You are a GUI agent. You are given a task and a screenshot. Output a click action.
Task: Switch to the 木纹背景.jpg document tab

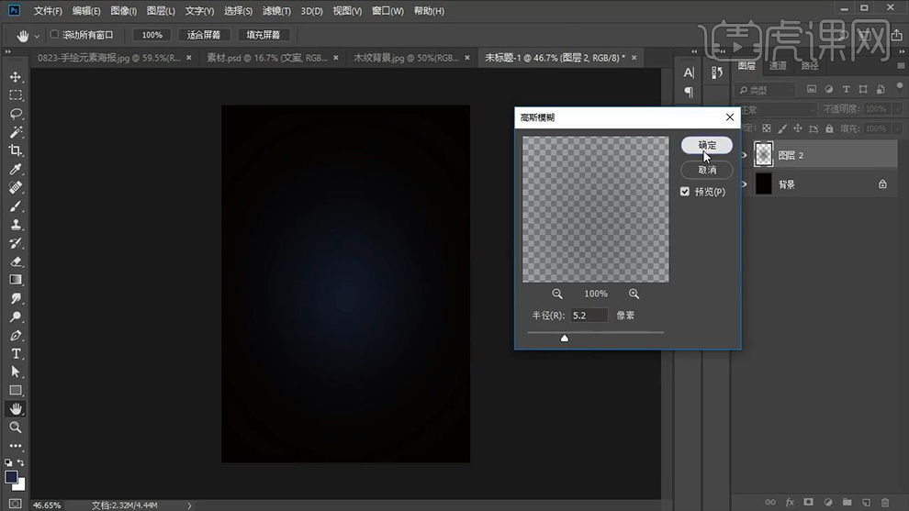tap(407, 57)
